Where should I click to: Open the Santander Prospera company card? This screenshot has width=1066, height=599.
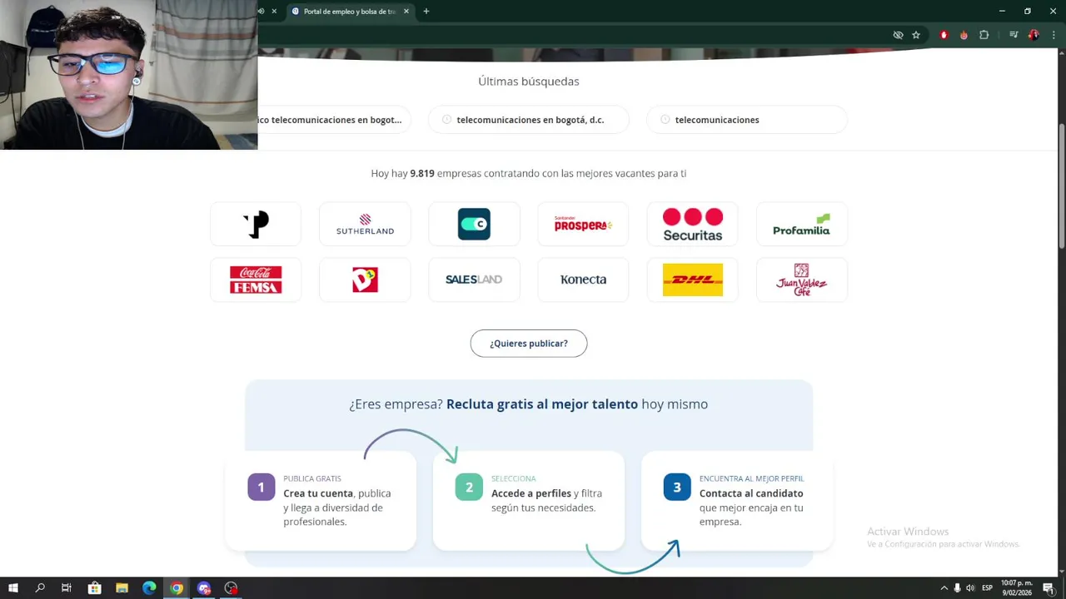pyautogui.click(x=583, y=224)
